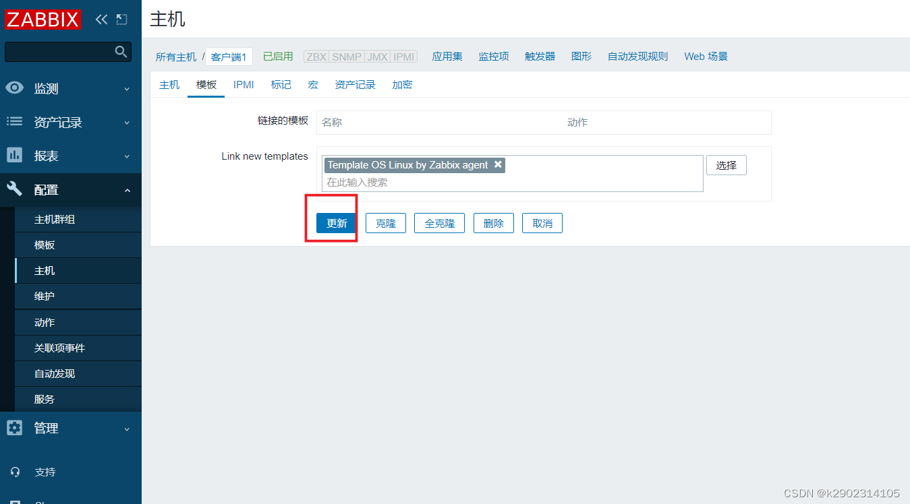Expand the 报表 menu chevron

click(127, 156)
